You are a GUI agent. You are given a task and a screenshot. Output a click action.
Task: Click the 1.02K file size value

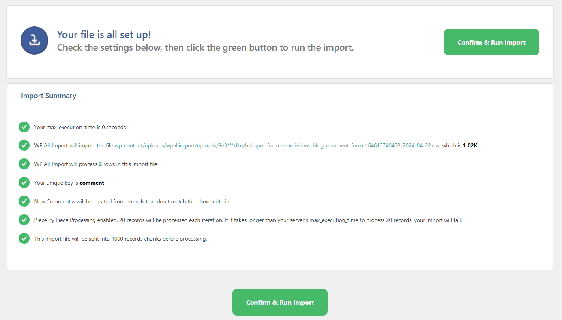pos(470,145)
